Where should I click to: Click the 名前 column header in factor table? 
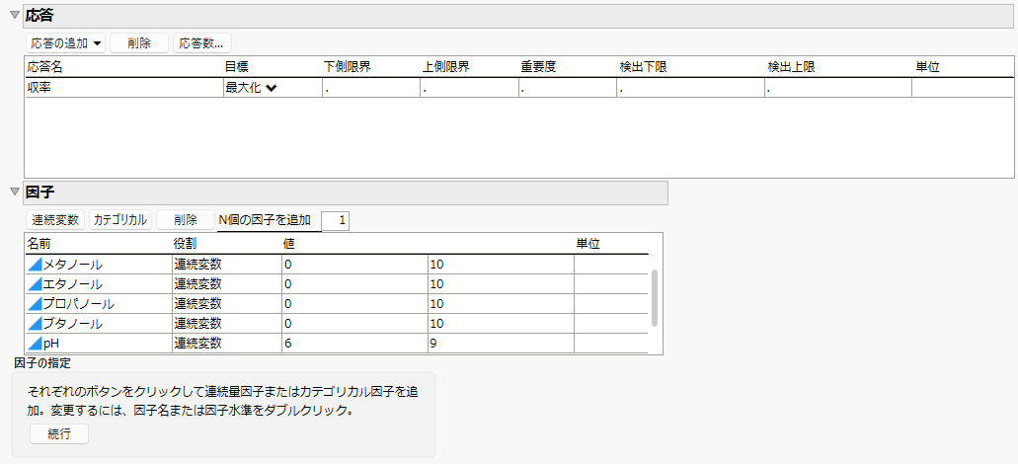pos(39,244)
